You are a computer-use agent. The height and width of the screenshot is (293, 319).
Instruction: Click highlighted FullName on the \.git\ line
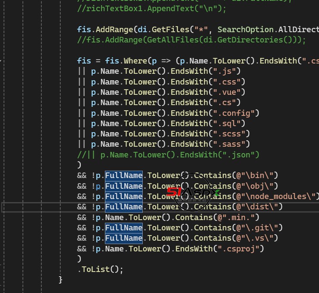pos(124,228)
